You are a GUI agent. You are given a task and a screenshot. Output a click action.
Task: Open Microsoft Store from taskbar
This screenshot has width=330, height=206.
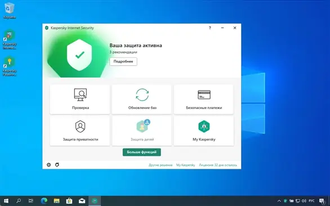pos(69,201)
